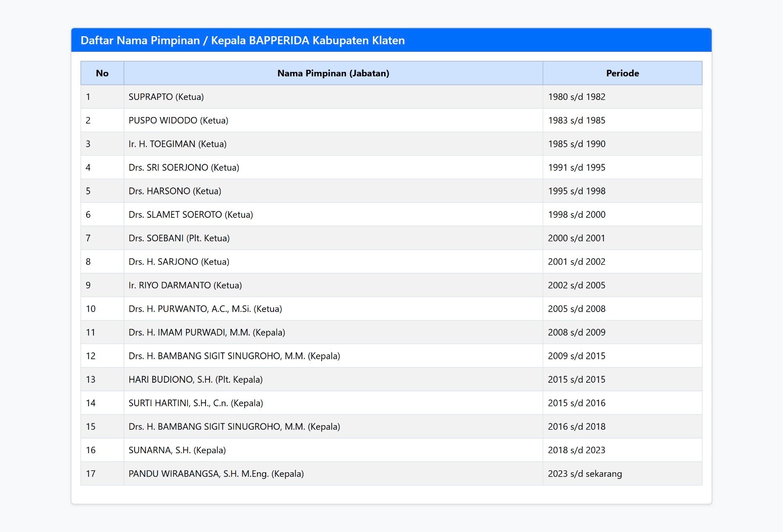Select the cell 'PANDU WIRABANGSA, S.H. M.Eng. (Kepala)'

coord(333,474)
